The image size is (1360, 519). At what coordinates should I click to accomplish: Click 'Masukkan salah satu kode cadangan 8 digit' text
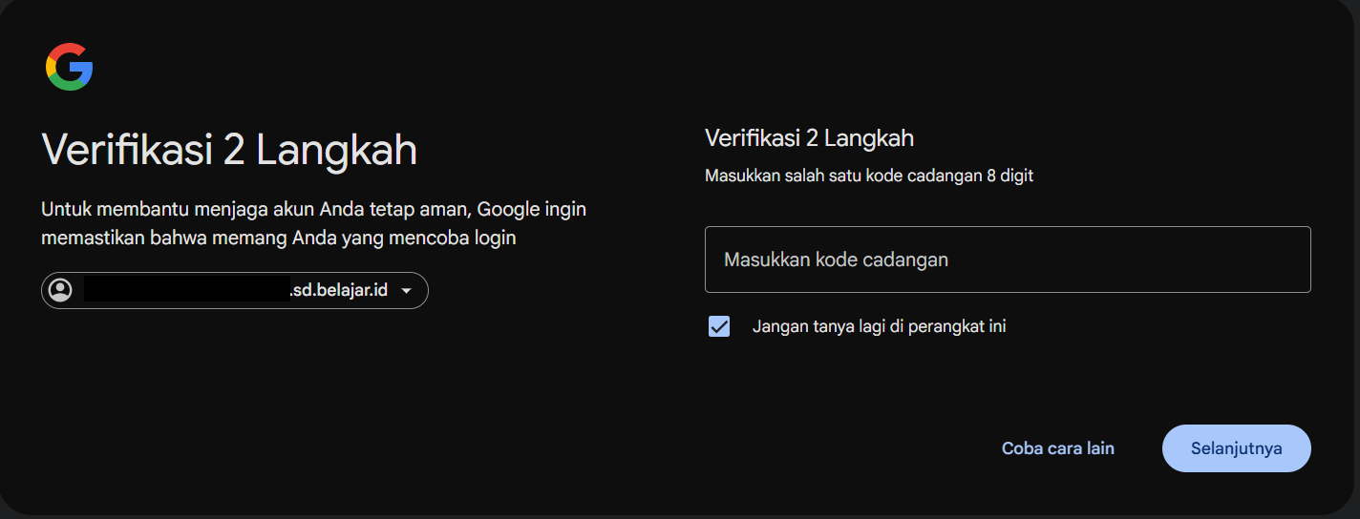(869, 176)
